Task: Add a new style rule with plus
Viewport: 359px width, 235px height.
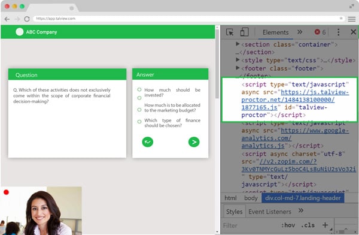Action: click(x=325, y=225)
